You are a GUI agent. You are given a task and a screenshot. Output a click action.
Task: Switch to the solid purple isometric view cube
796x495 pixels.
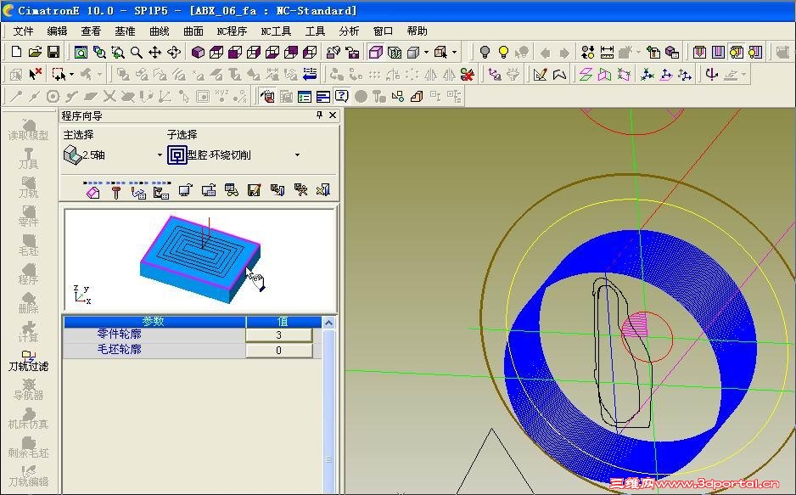point(198,52)
